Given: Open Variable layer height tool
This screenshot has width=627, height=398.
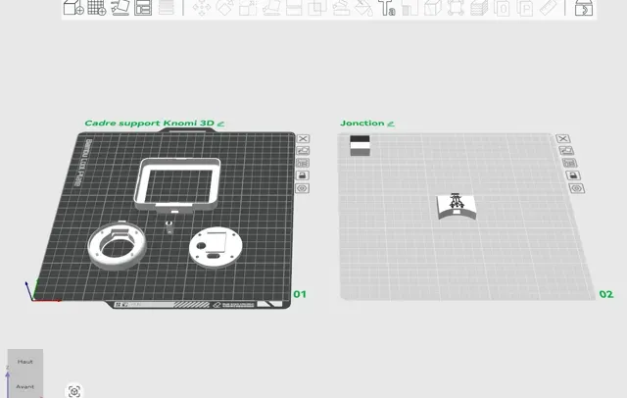Looking at the screenshot, I should pyautogui.click(x=167, y=7).
